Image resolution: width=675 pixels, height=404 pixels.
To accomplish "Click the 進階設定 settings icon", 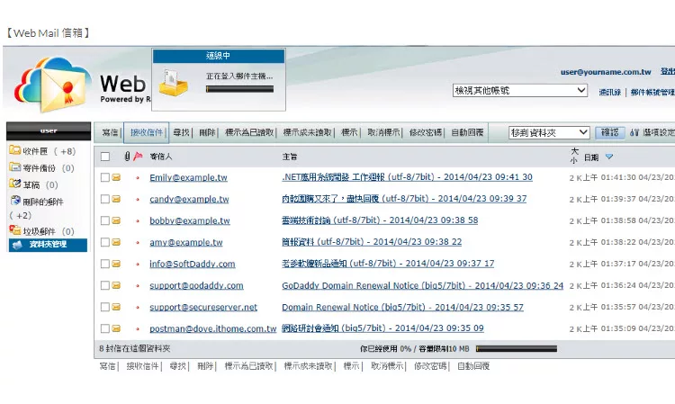I will [x=634, y=132].
